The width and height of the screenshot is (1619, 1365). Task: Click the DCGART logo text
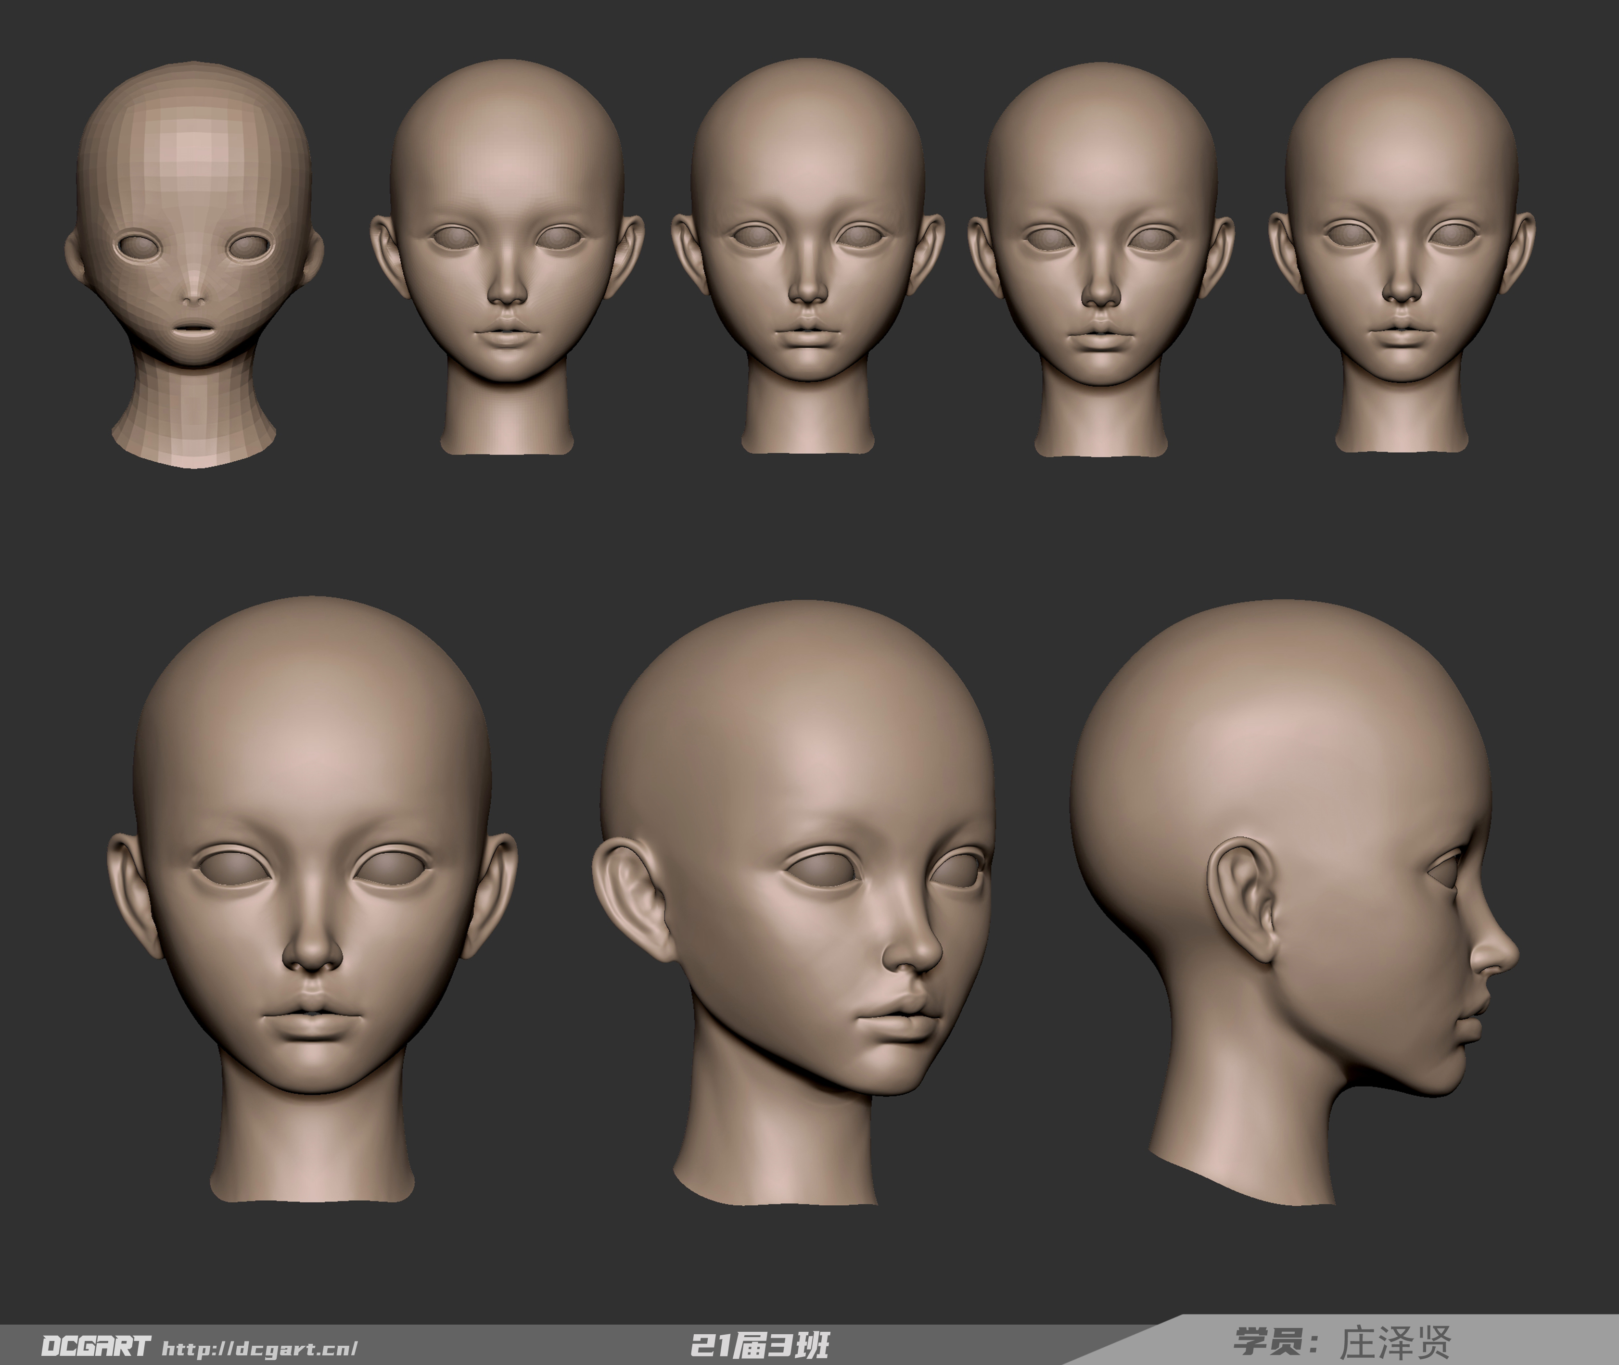point(95,1346)
